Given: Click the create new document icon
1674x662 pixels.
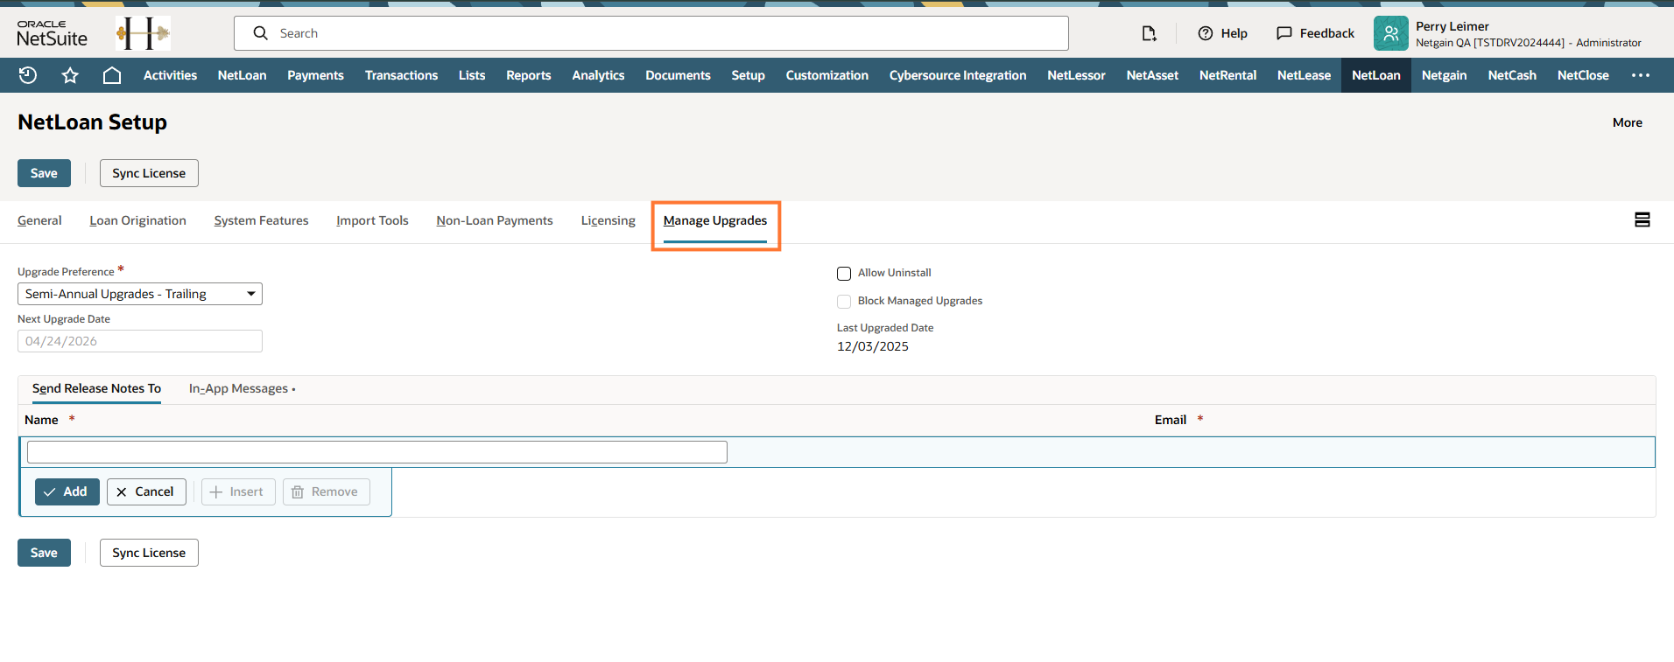Looking at the screenshot, I should 1149,33.
